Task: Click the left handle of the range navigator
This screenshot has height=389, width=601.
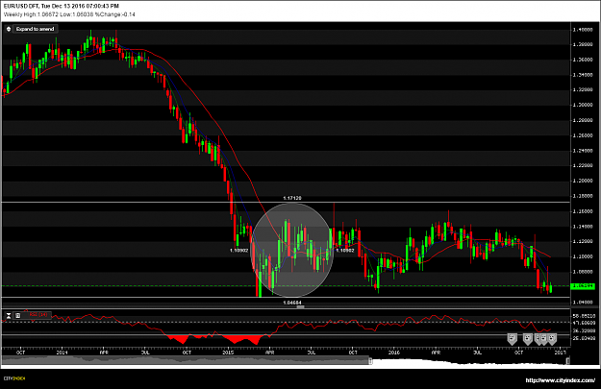Action: [370, 361]
